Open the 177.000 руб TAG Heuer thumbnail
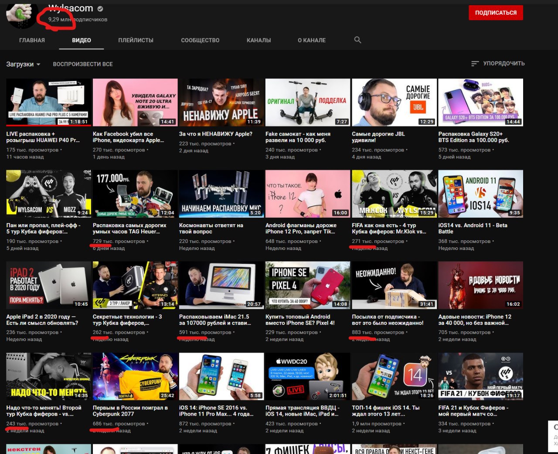 click(135, 194)
